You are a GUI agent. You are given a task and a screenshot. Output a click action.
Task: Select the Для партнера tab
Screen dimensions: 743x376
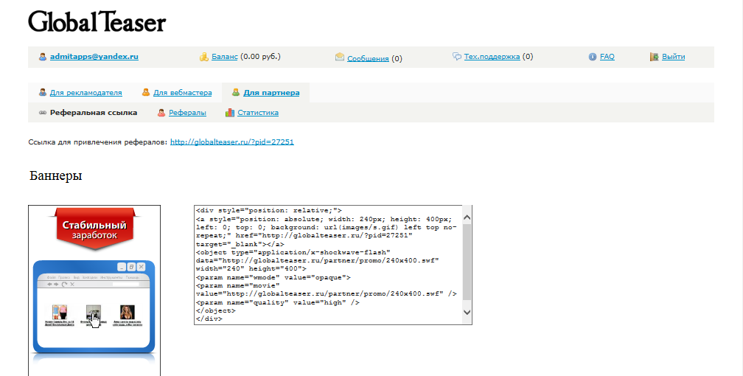271,92
